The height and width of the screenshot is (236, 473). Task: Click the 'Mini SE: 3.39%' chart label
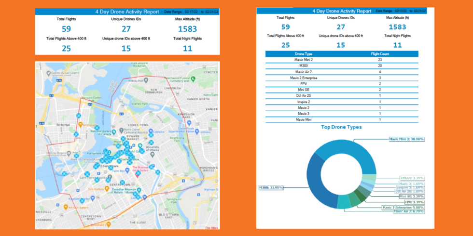411,197
